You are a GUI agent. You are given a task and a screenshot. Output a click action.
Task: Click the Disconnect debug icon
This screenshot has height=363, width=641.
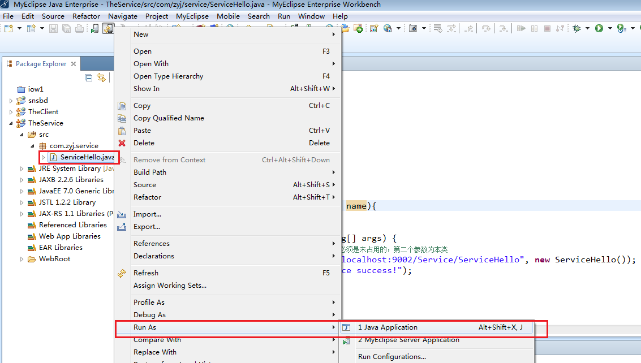coord(560,28)
